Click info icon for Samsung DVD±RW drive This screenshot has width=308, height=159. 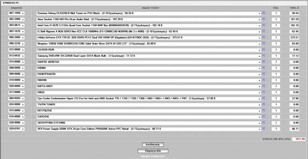(x=263, y=55)
